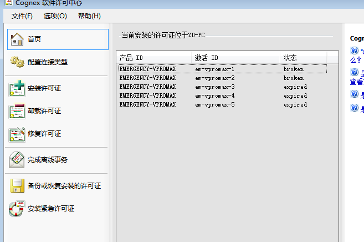
Task: Click the 修复许可证 wrench certificate icon
Action: click(x=17, y=134)
